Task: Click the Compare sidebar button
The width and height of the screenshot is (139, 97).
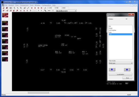Action: [5, 53]
